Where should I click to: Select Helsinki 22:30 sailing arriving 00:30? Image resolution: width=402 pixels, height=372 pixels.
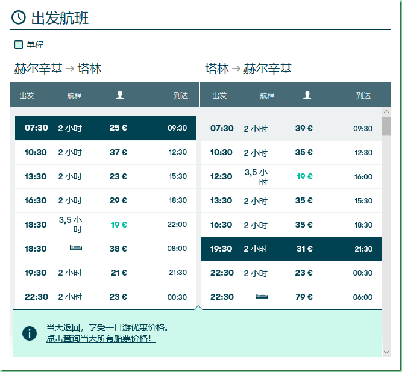(x=105, y=297)
